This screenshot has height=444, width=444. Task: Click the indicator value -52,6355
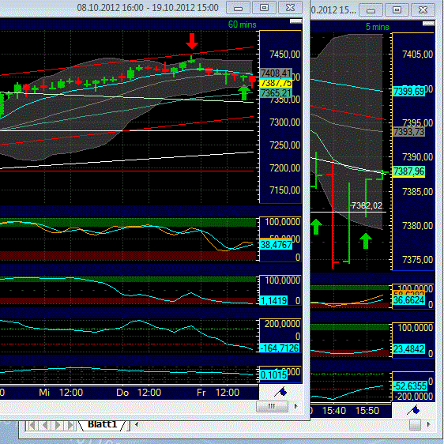[410, 386]
